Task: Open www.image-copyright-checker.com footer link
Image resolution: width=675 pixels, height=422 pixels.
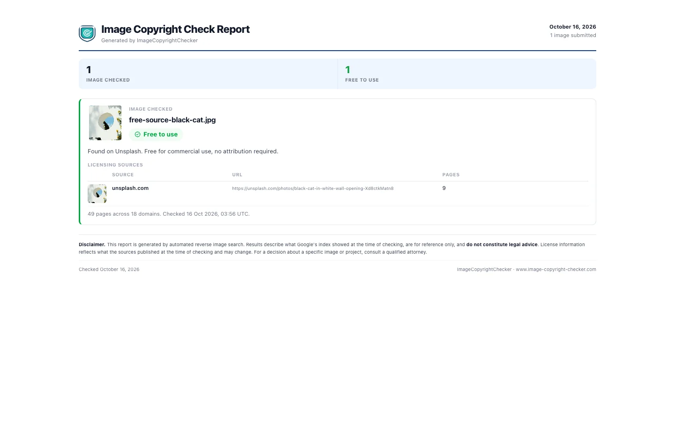Action: [x=556, y=270]
